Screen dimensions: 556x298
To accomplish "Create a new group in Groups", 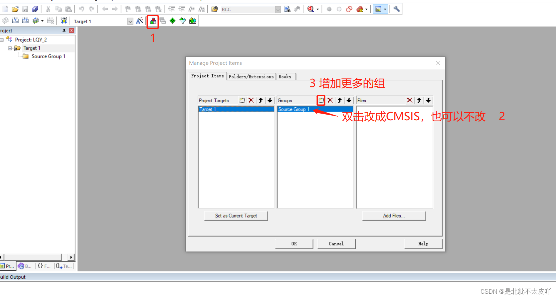I will coord(321,100).
